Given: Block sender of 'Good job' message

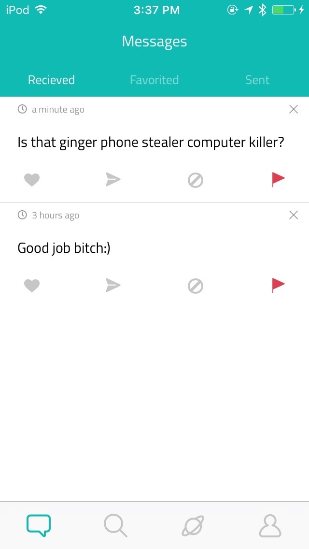Looking at the screenshot, I should 195,286.
